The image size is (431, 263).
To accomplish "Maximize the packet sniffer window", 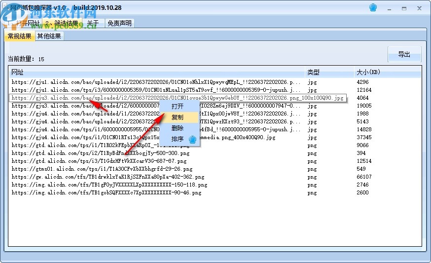I will point(404,8).
